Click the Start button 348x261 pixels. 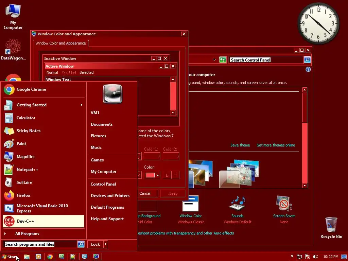coord(10,257)
